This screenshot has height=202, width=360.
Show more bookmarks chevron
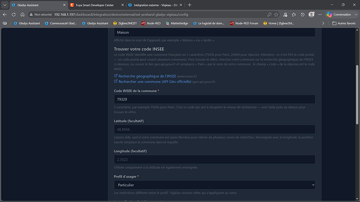coord(323,23)
